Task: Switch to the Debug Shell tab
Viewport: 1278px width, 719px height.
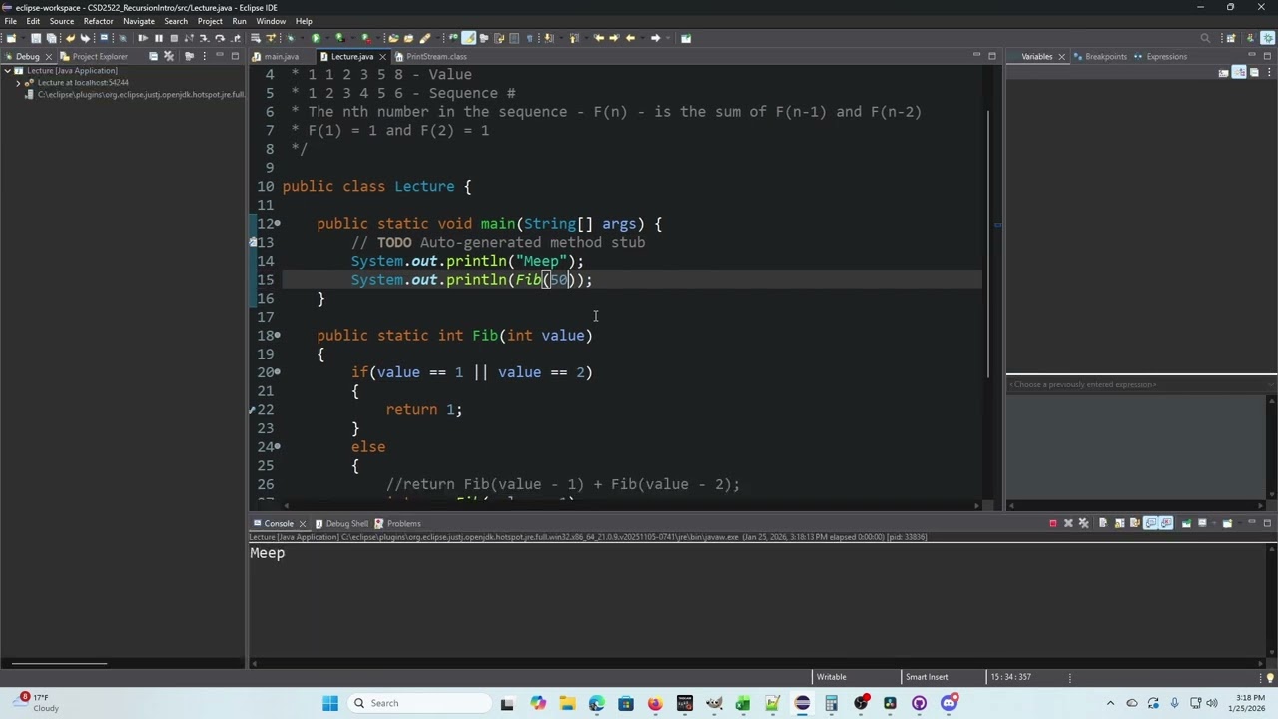Action: tap(341, 523)
